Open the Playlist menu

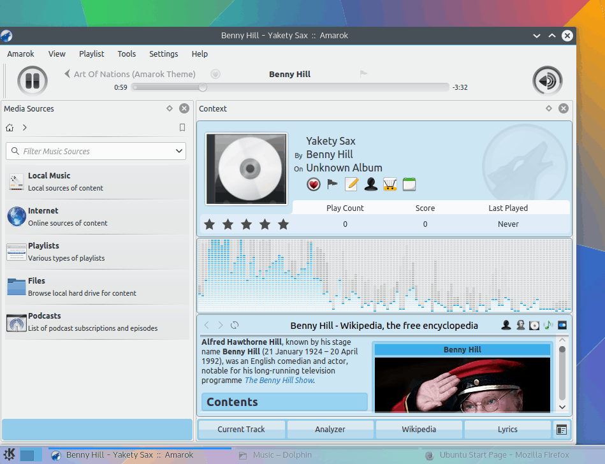tap(91, 54)
